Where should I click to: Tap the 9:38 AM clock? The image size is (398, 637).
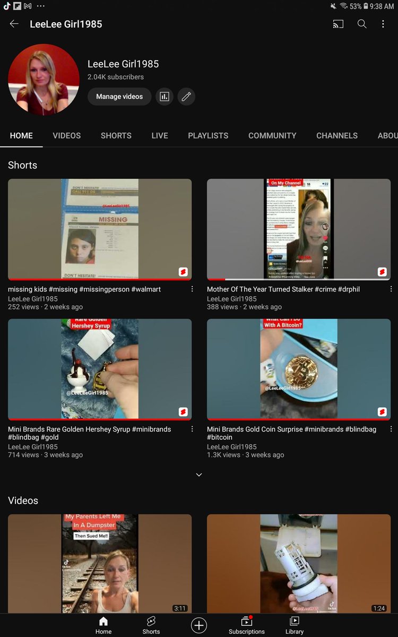click(x=382, y=6)
